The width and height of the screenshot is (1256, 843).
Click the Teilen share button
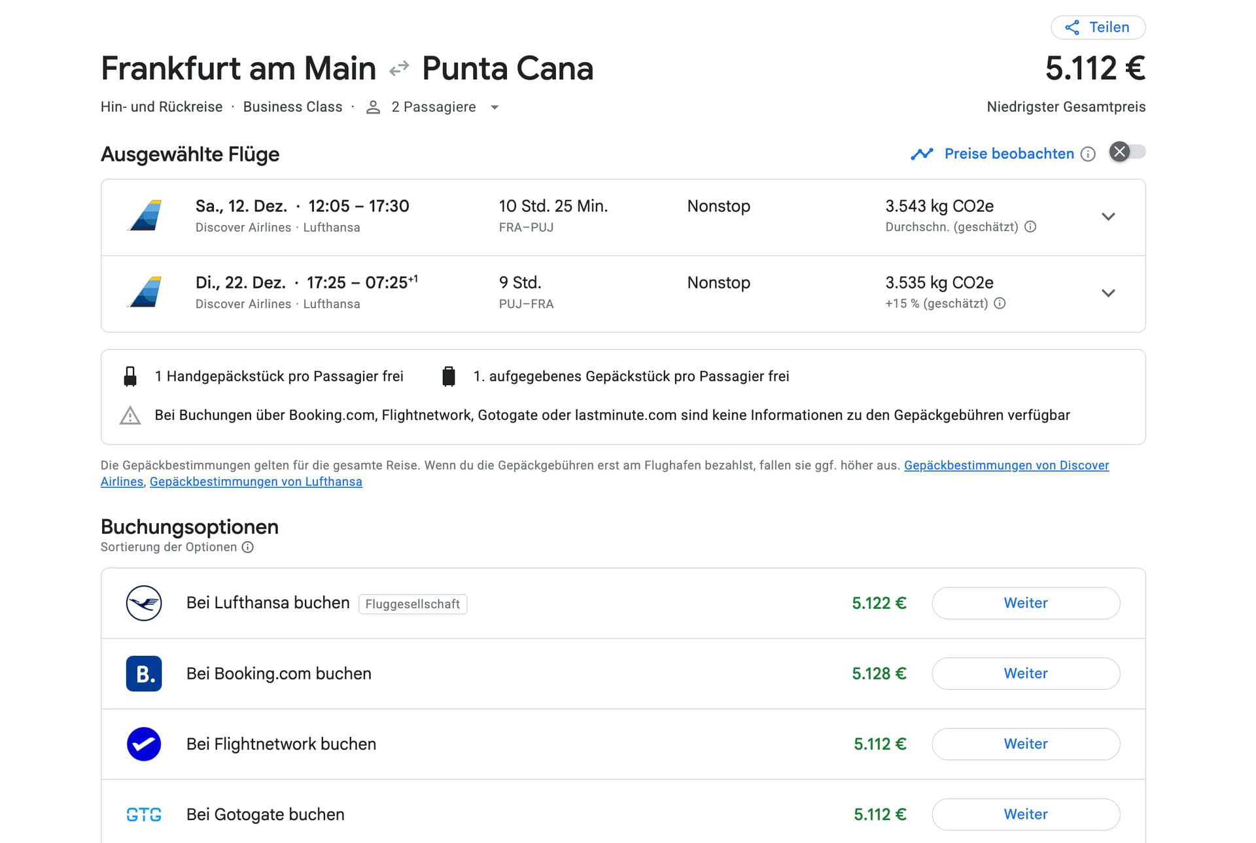pyautogui.click(x=1098, y=27)
